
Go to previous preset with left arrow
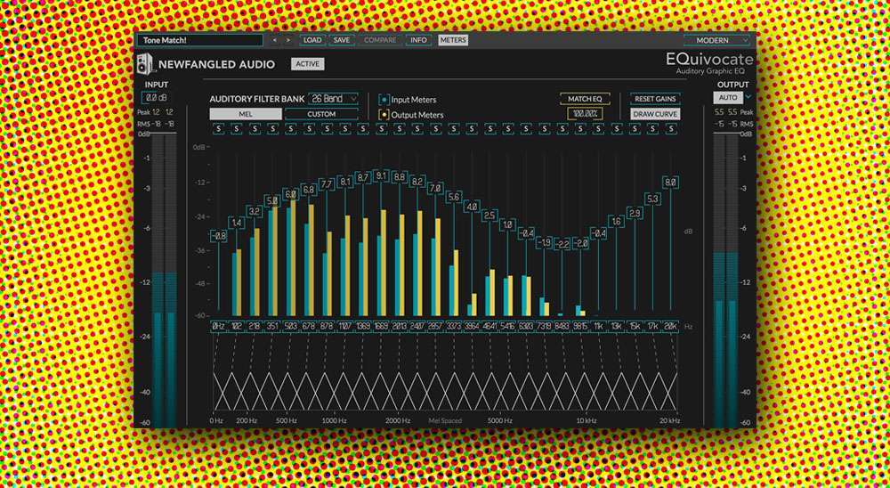coord(275,40)
